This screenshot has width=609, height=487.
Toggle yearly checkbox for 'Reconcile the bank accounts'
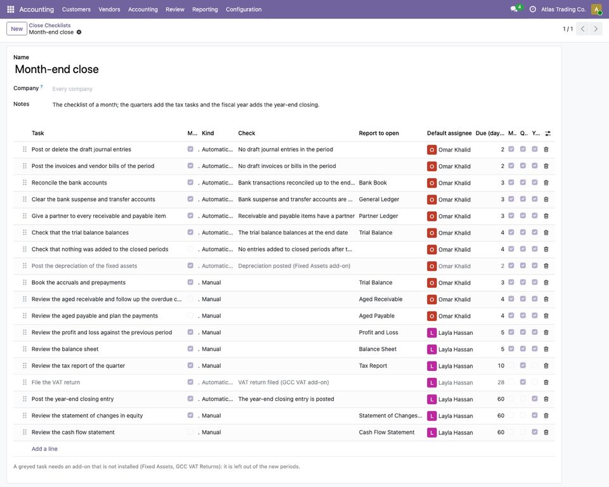535,182
